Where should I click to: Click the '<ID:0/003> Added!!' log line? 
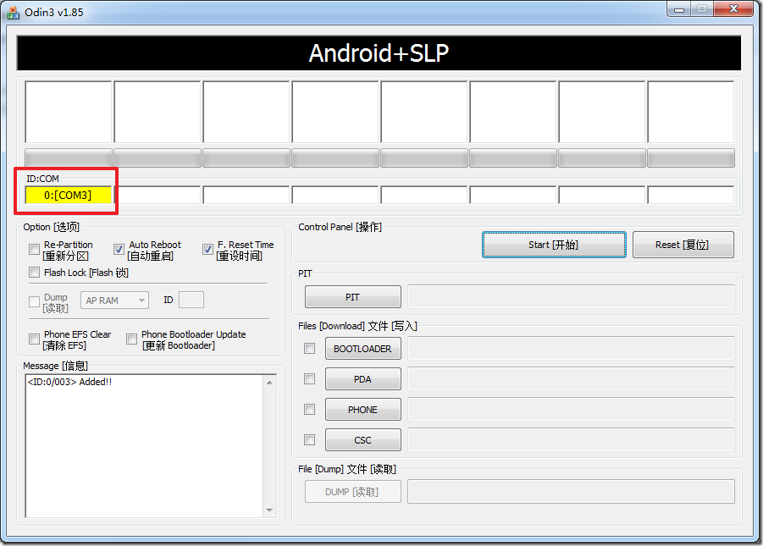pyautogui.click(x=69, y=382)
